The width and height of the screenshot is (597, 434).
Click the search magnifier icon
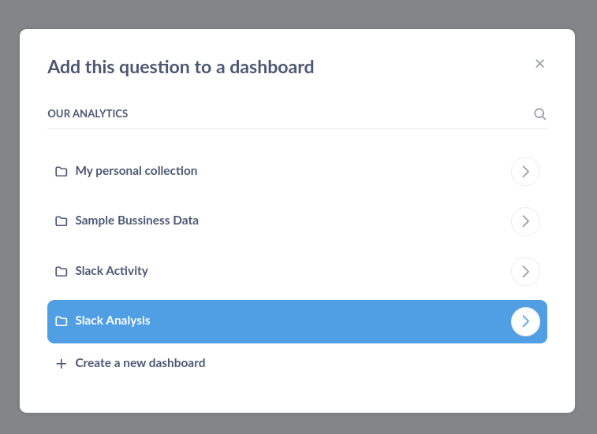click(540, 113)
